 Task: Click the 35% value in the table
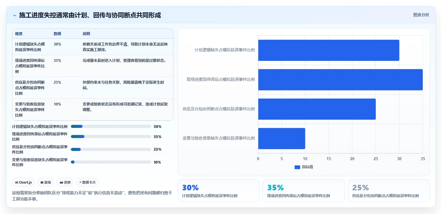[57, 61]
